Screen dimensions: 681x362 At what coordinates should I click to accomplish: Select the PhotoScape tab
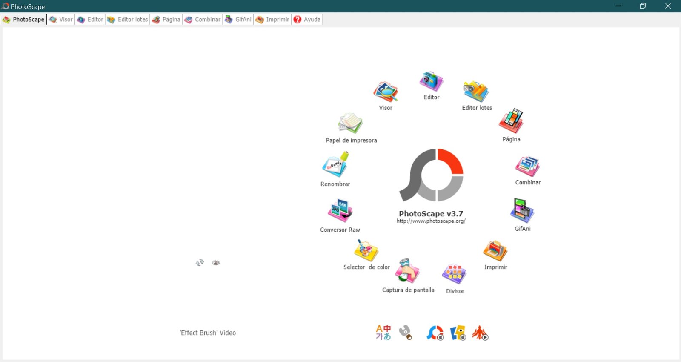24,20
